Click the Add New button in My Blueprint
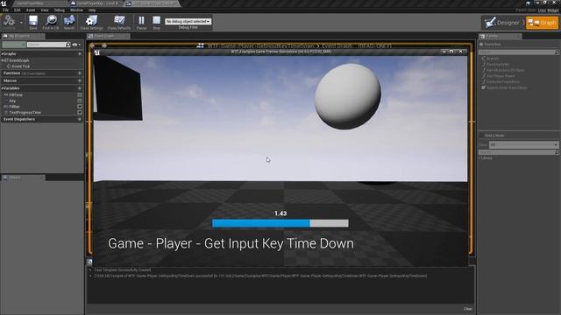Screen dimensions: 561x315 point(14,45)
